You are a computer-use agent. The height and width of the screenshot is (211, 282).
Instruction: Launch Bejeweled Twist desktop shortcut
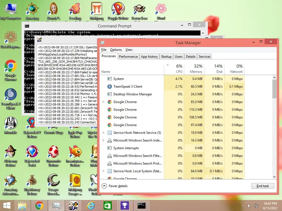(x=32, y=156)
